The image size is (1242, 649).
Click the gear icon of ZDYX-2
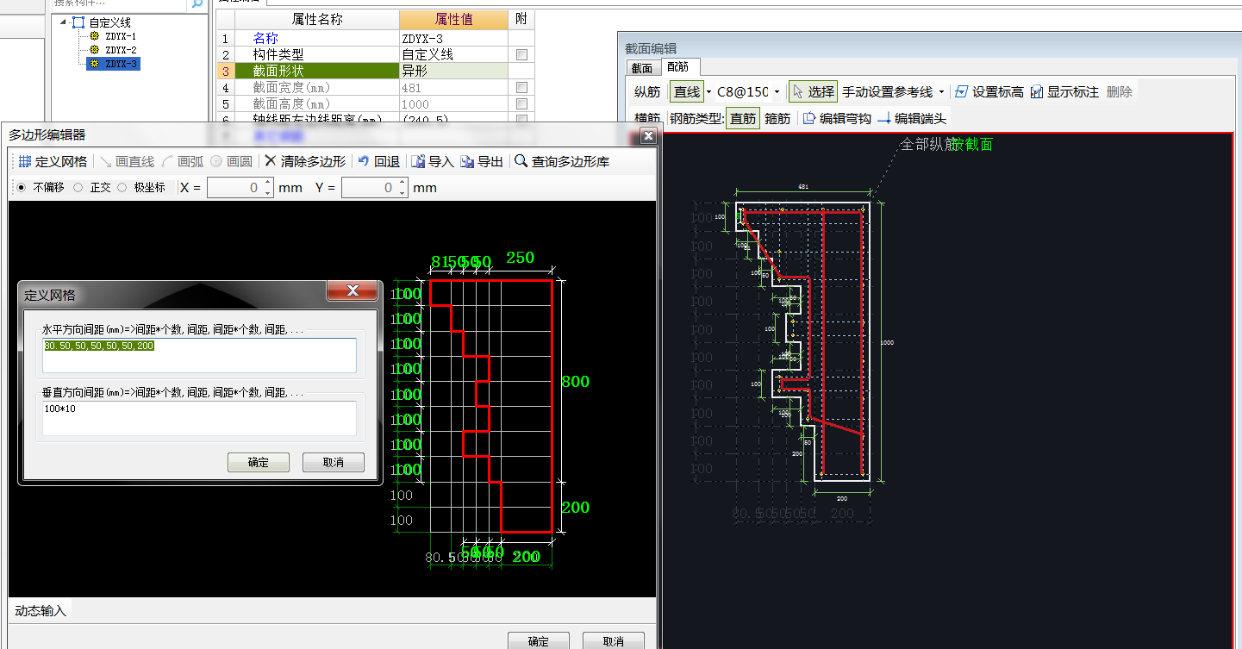click(x=95, y=50)
